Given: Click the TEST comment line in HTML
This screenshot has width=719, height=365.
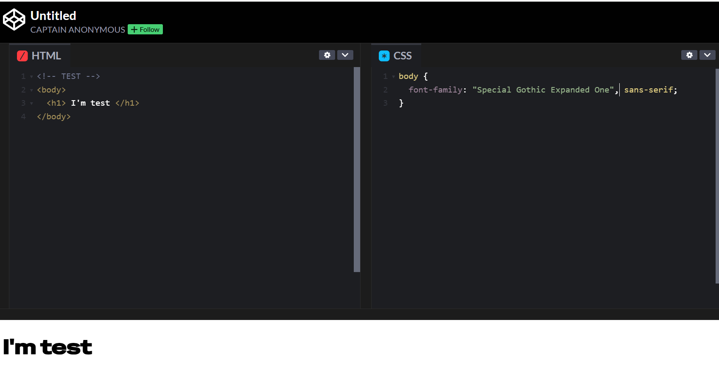Looking at the screenshot, I should coord(68,76).
